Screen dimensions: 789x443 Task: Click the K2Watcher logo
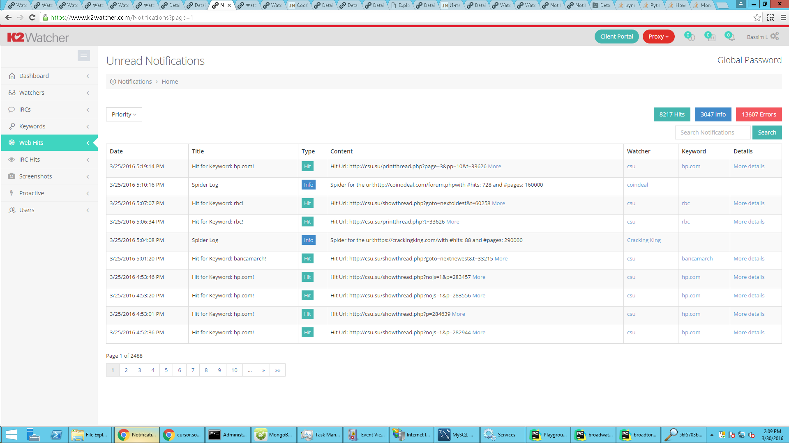38,37
